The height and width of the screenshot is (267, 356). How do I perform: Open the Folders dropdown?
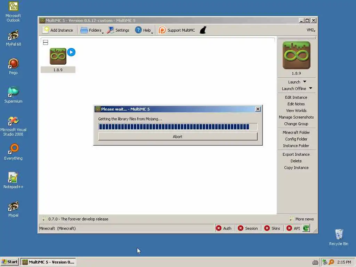(92, 30)
